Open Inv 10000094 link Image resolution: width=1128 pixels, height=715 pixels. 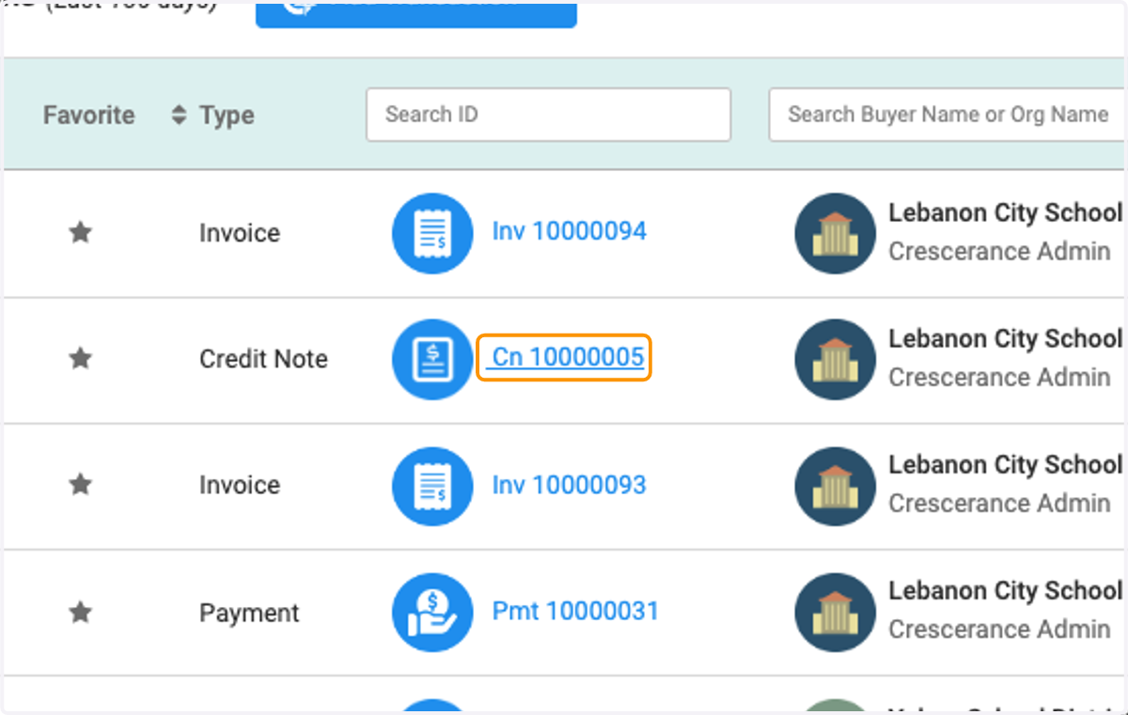570,231
